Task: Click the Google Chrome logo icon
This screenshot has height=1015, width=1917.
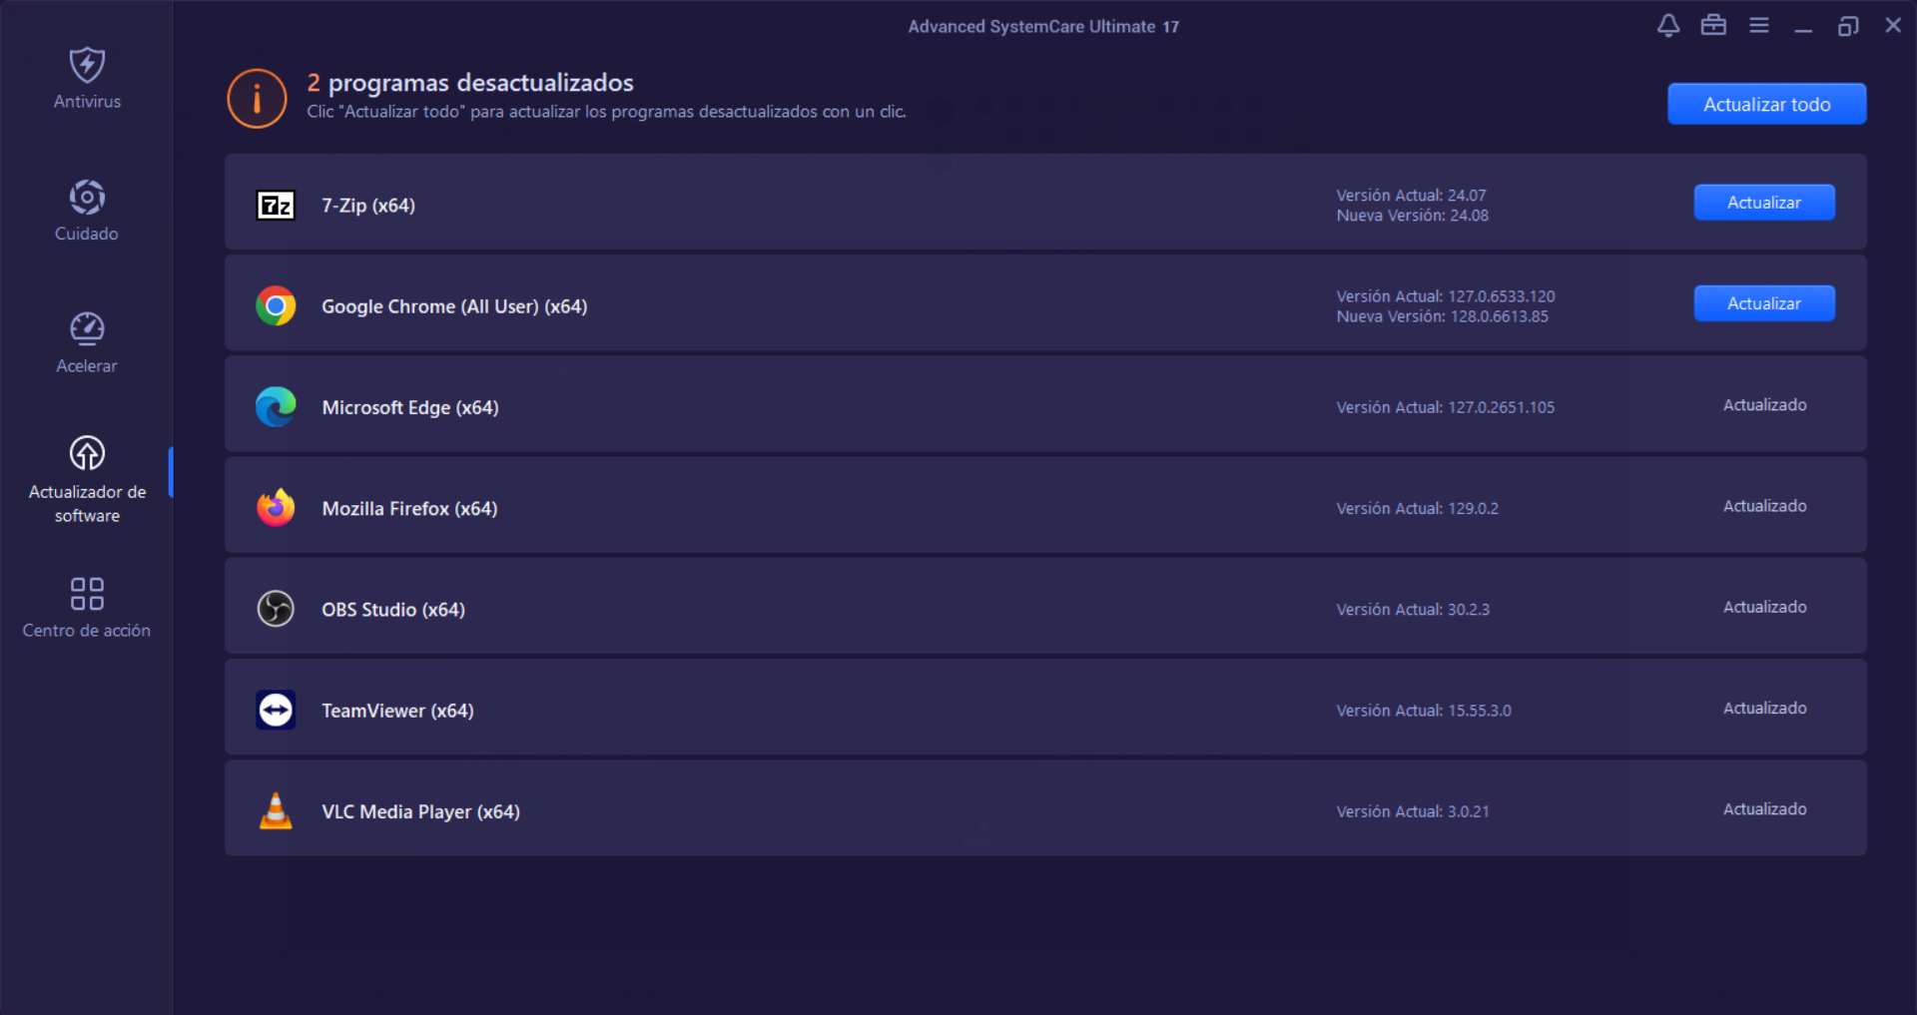Action: (276, 305)
